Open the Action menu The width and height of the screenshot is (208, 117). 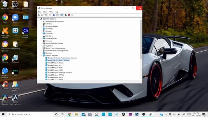coord(45,12)
